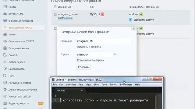
Task: Open Дополнительные услуги checkmark icon
Action: click(x=5, y=89)
